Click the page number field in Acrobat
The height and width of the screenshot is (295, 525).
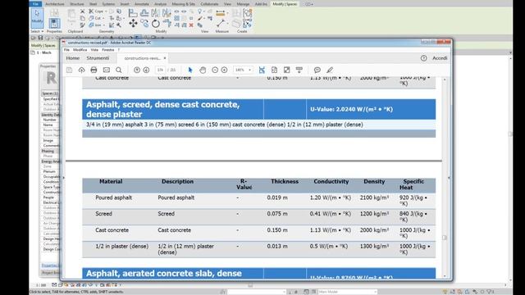[161, 70]
